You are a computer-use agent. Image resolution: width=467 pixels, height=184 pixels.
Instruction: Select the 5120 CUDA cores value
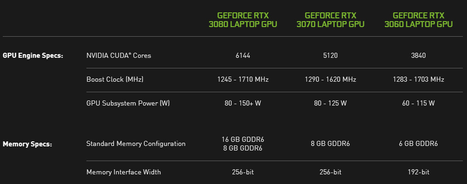pos(330,56)
